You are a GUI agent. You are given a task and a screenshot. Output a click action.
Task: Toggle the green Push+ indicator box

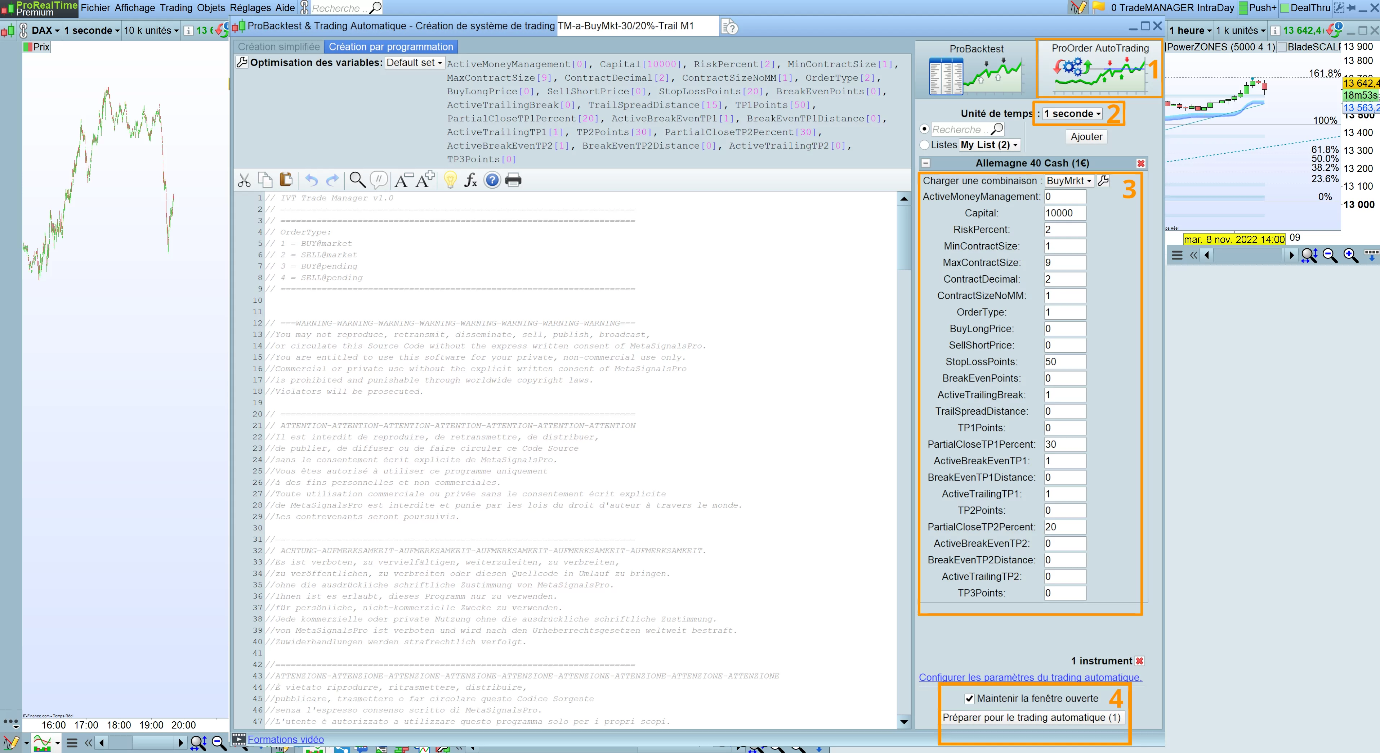pos(1243,8)
